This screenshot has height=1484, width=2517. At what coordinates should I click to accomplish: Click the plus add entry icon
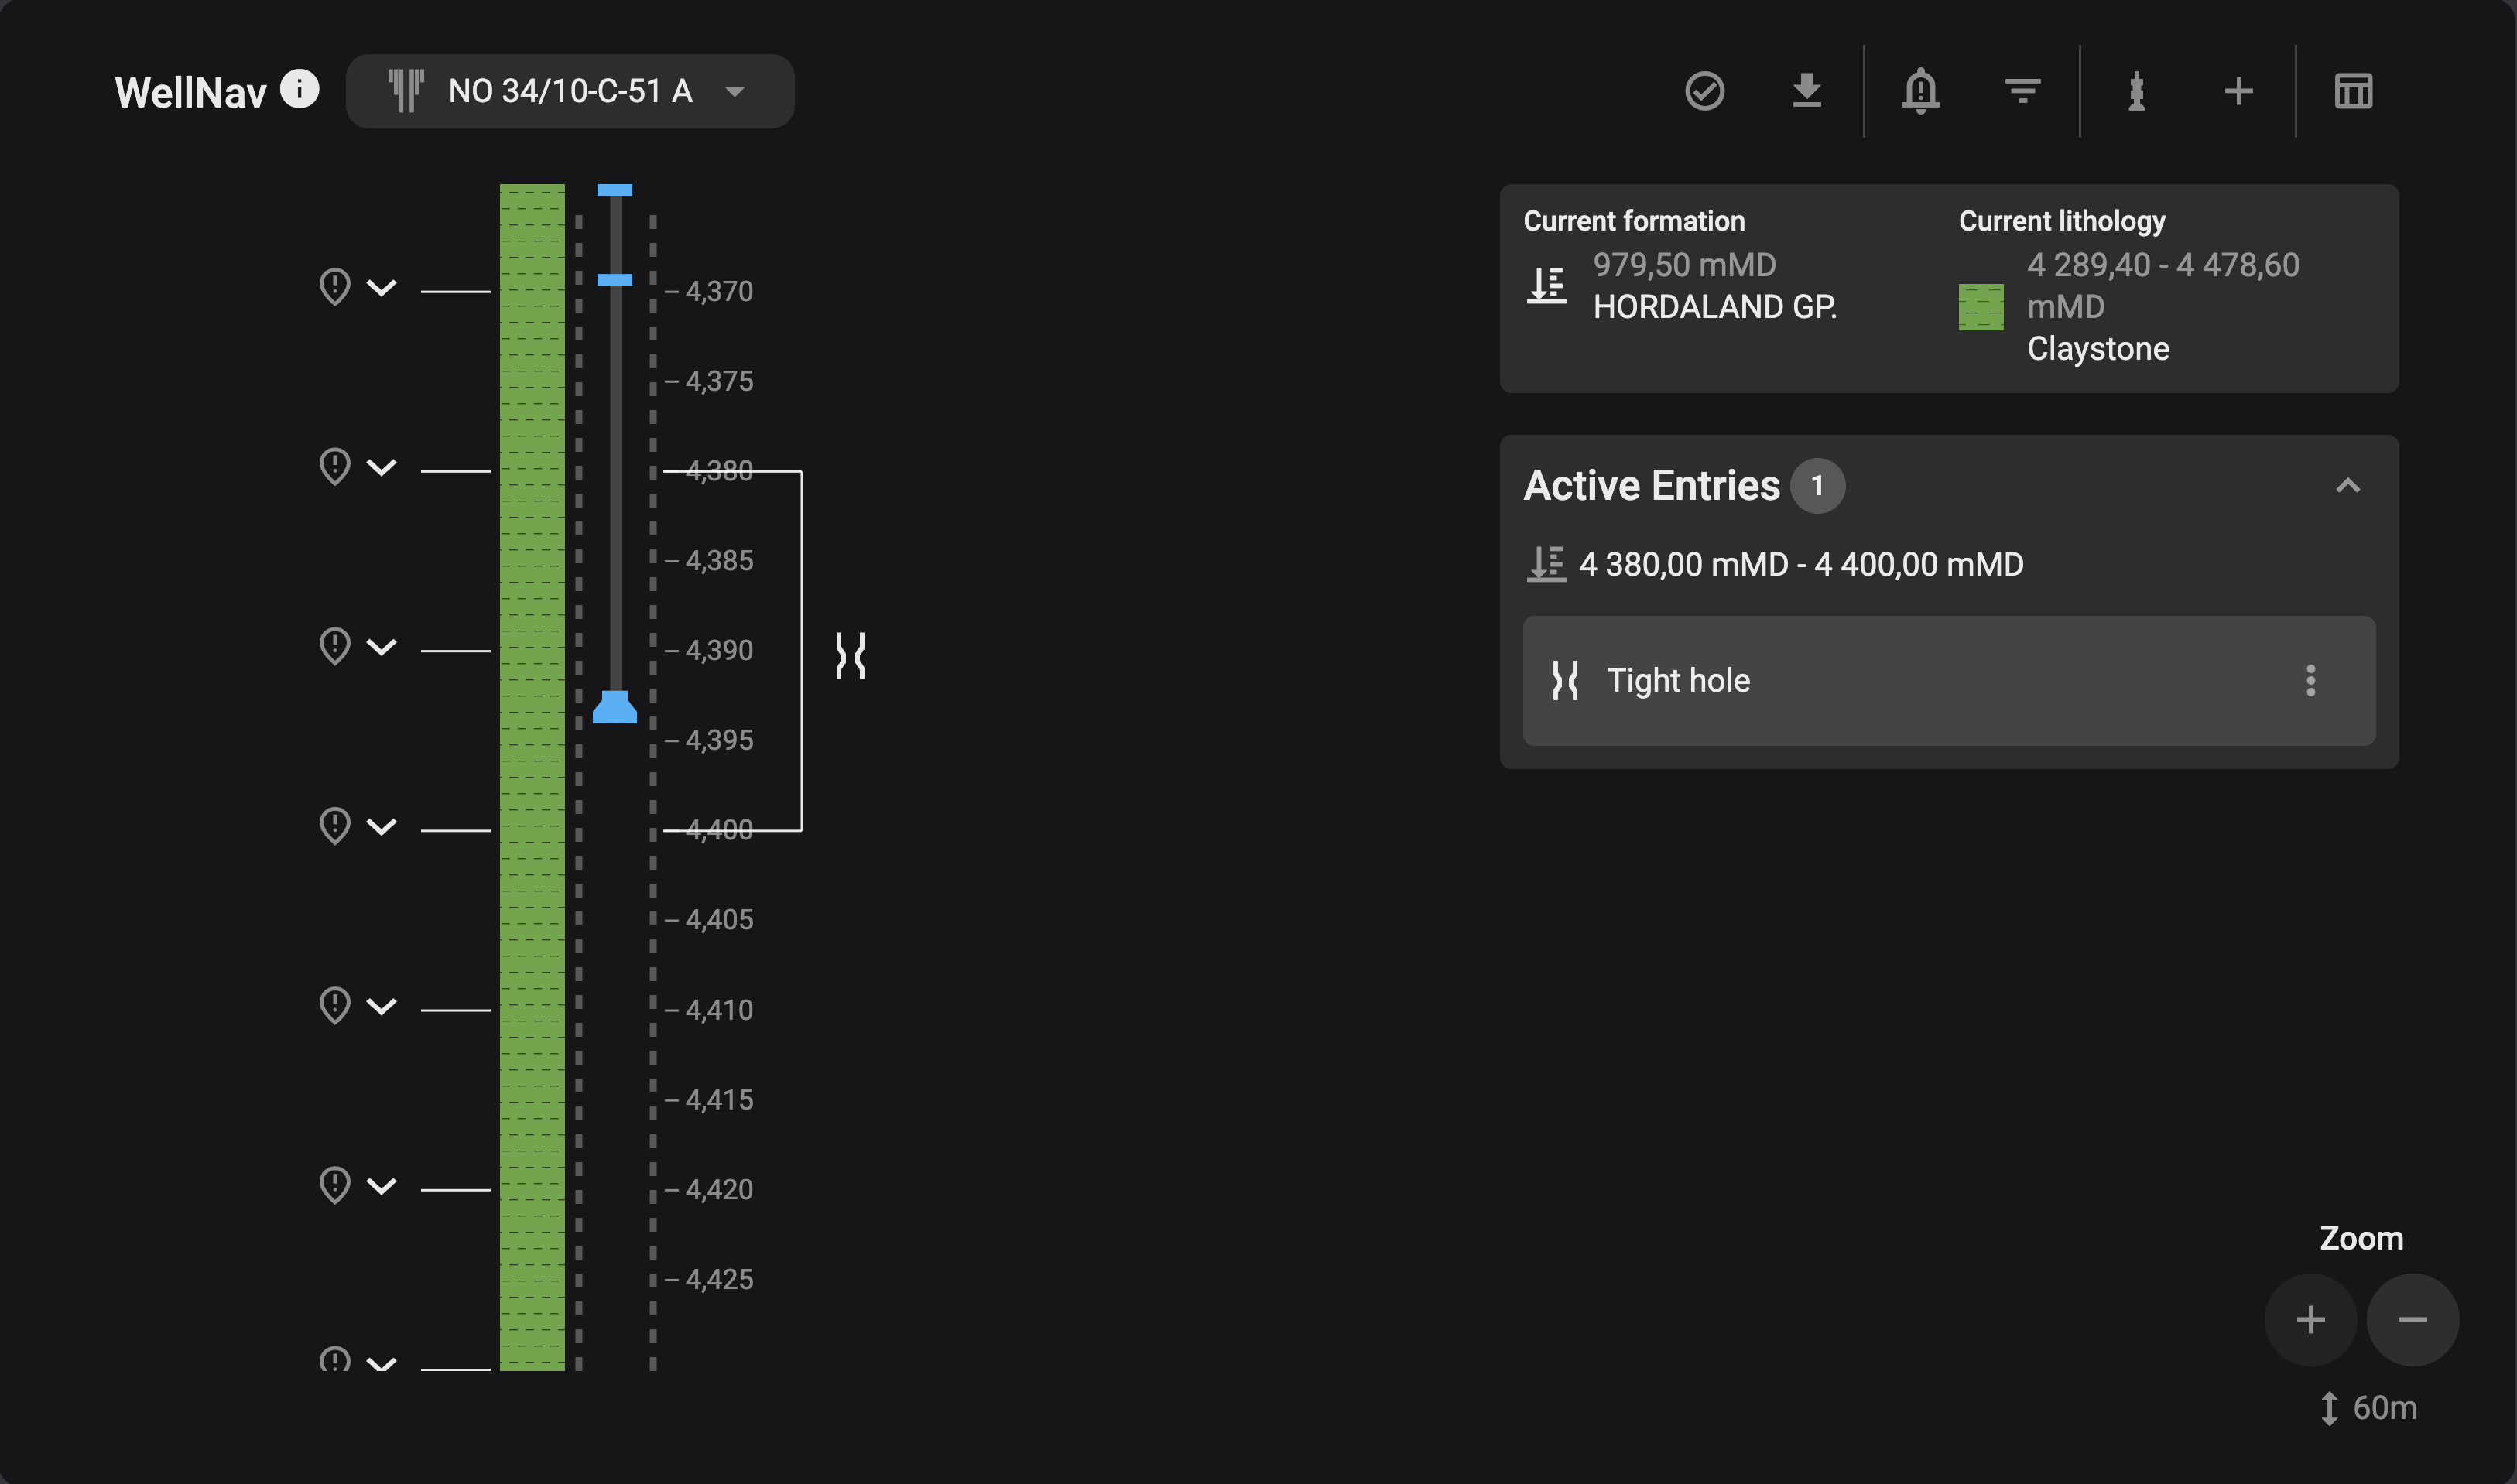2238,91
